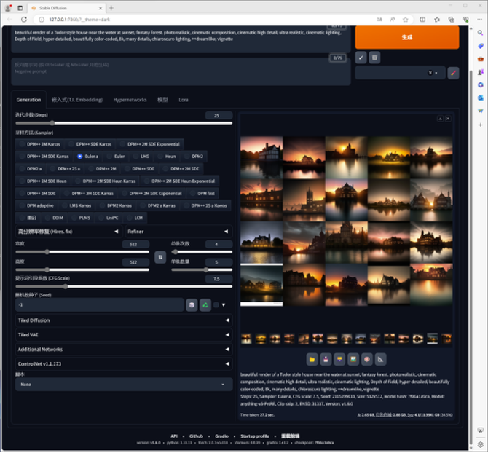Click the reload UI footer link
This screenshot has width=488, height=453.
coord(291,436)
